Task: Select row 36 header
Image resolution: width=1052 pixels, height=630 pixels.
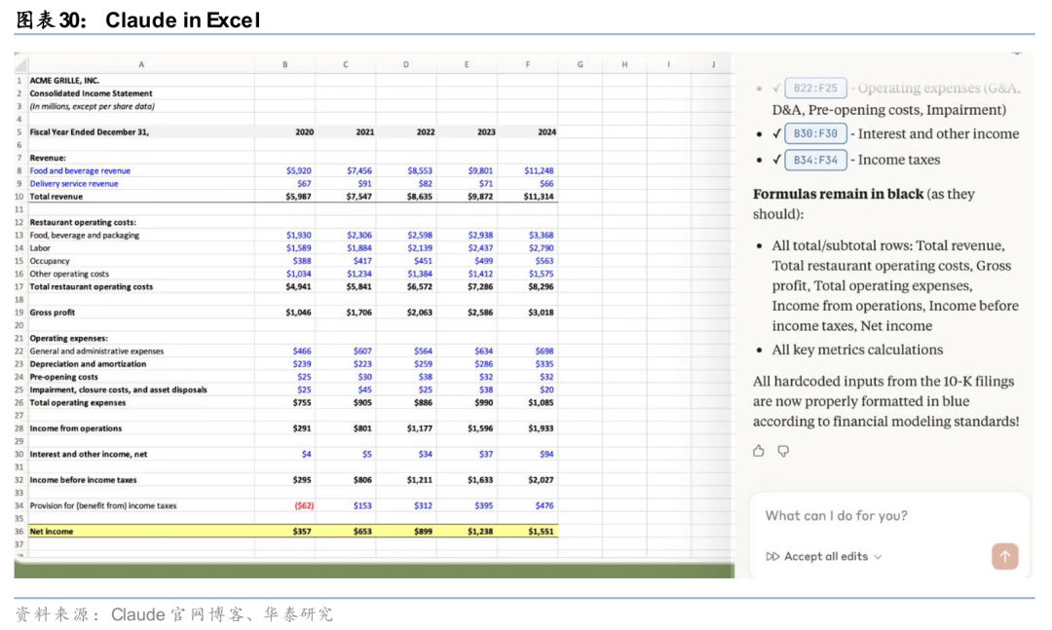Action: (19, 532)
